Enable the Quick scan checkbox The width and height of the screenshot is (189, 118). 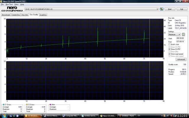coord(169,45)
